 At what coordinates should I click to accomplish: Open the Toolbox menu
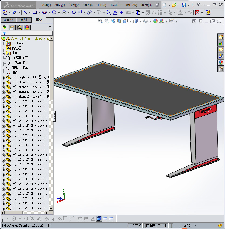(x=116, y=5)
